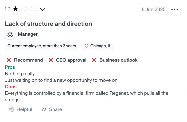
Task: Click the Manager job title label
Action: [28, 34]
